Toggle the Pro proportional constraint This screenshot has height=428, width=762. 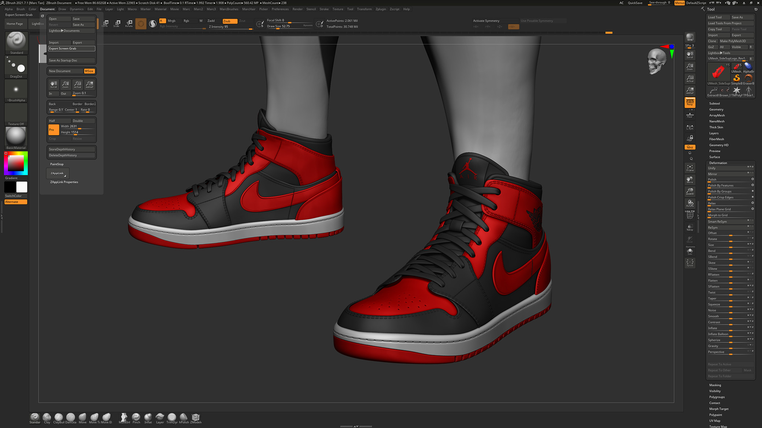(53, 129)
